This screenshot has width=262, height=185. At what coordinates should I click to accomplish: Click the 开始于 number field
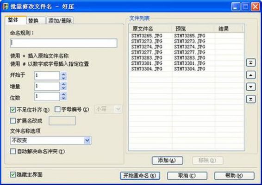(47, 76)
